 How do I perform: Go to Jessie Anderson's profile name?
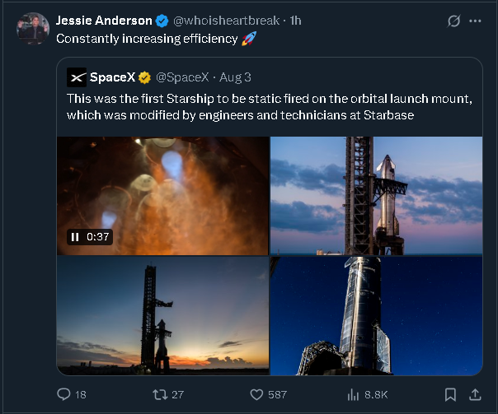pos(104,21)
